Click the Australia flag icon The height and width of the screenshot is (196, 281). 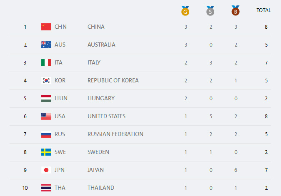click(46, 45)
